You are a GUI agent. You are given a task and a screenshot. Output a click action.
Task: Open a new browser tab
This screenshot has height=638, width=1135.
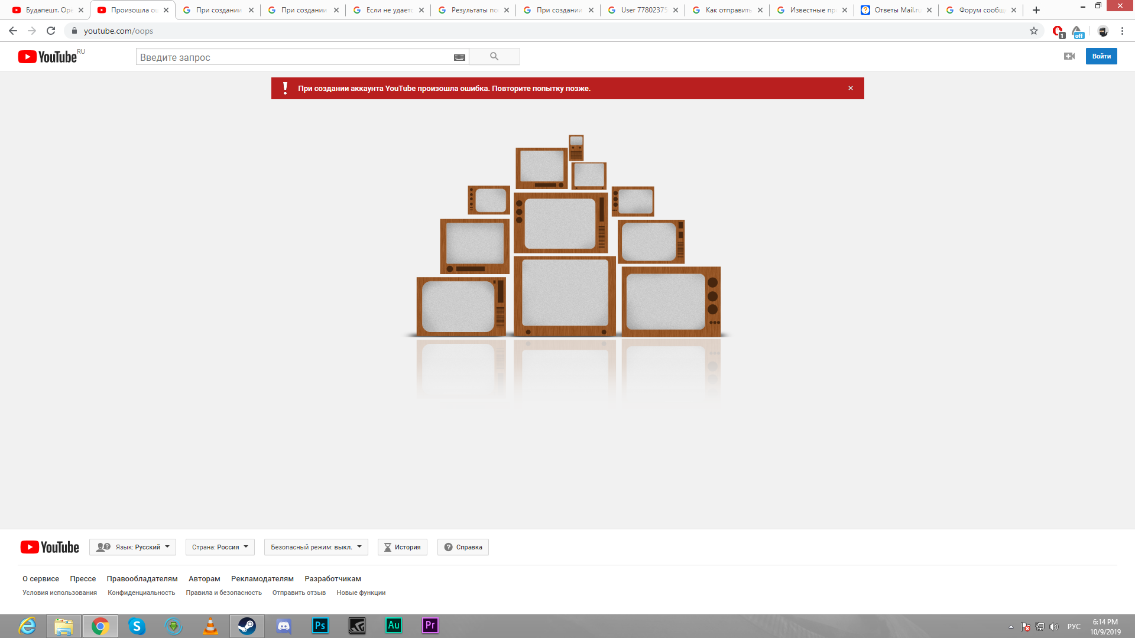tap(1036, 10)
